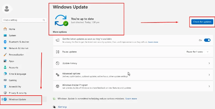Open Advanced options via its chevron
The width and height of the screenshot is (215, 109).
click(209, 75)
